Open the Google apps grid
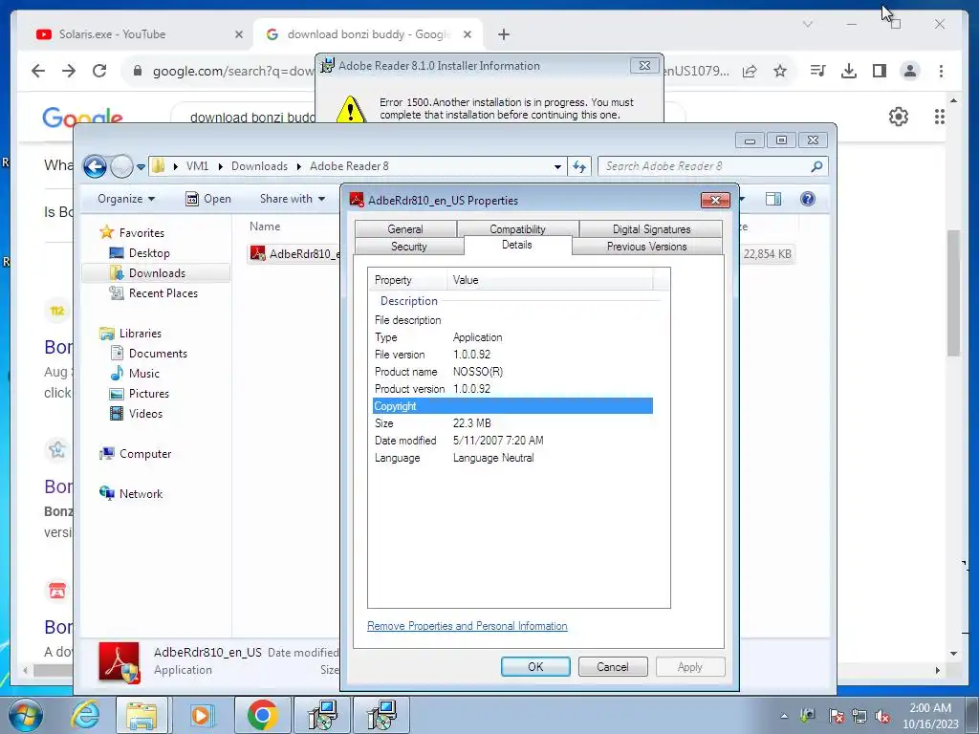This screenshot has width=979, height=734. [x=939, y=116]
